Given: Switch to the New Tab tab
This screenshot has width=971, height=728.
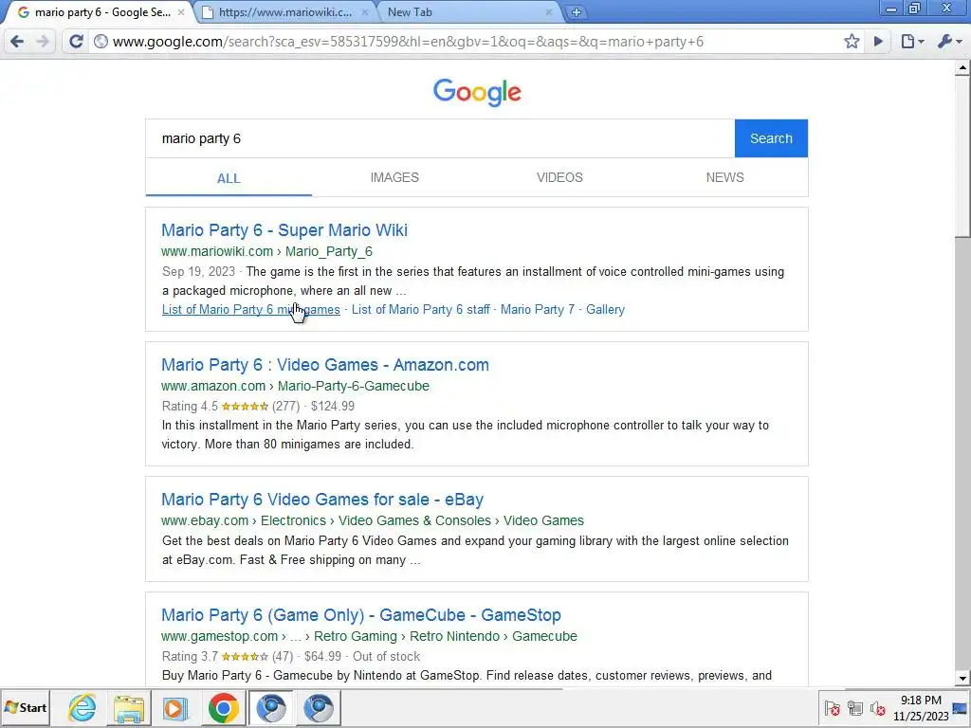Looking at the screenshot, I should (x=467, y=11).
